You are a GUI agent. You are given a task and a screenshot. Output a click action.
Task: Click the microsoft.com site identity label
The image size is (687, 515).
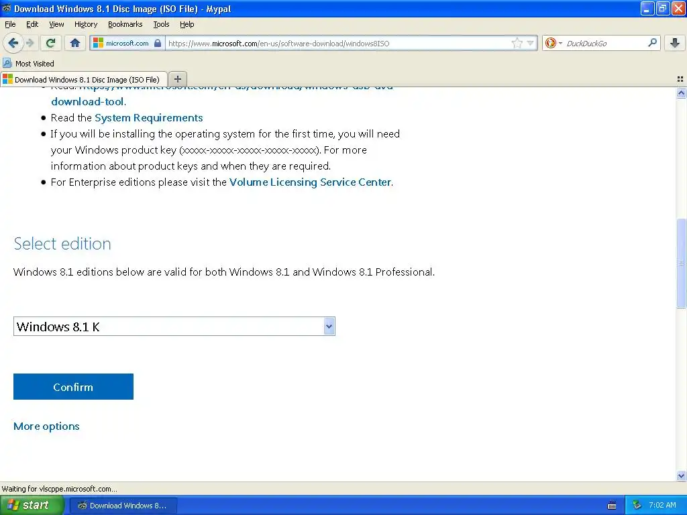click(x=127, y=43)
